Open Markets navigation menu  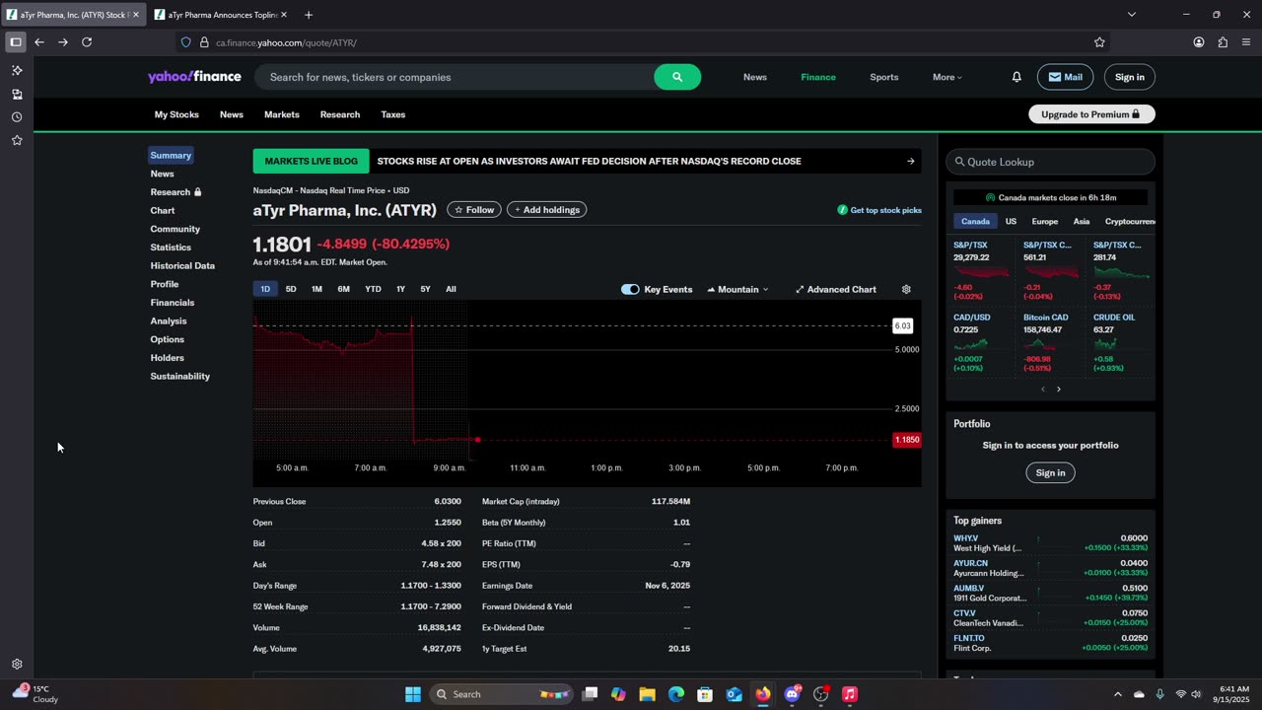pos(281,114)
